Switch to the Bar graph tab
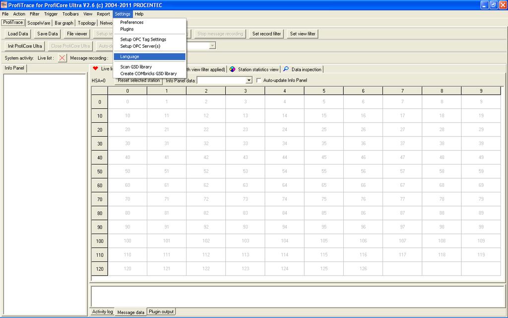This screenshot has width=508, height=318. 64,23
